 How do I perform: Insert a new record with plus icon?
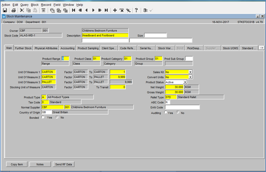click(115, 10)
